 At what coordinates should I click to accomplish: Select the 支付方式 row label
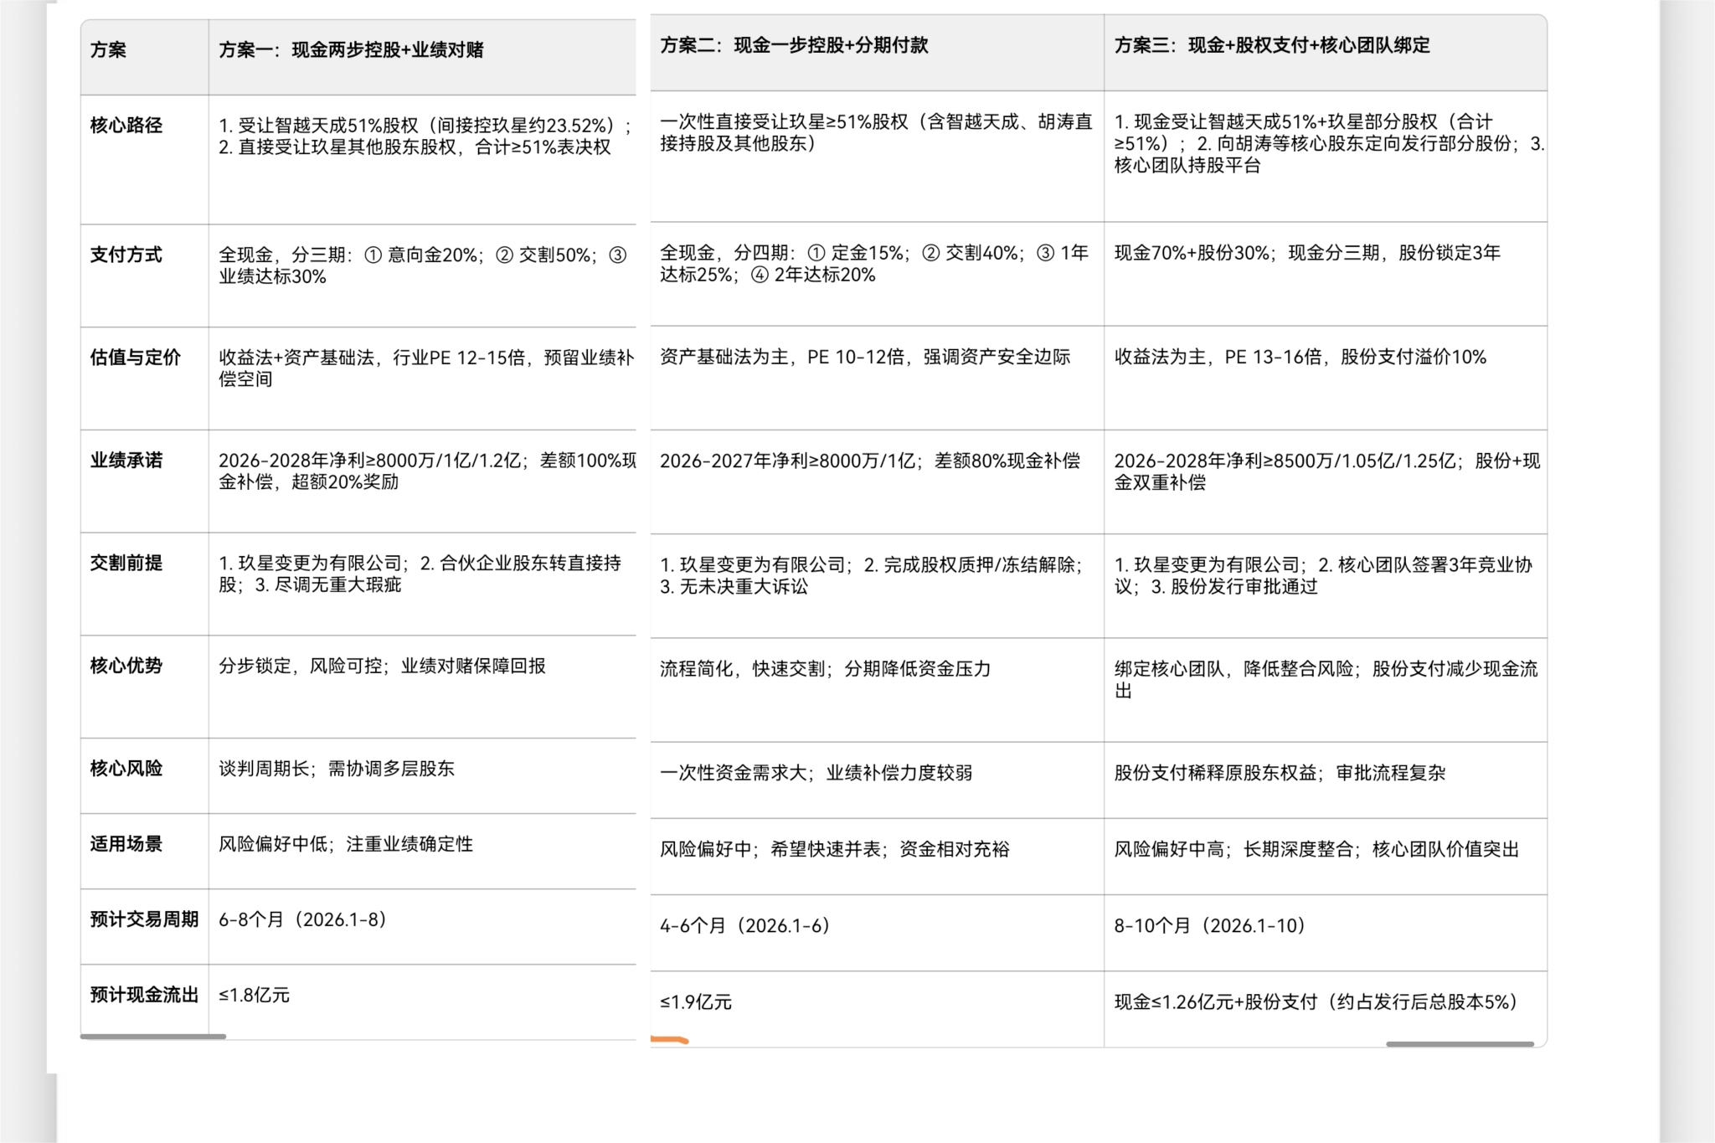(x=126, y=255)
